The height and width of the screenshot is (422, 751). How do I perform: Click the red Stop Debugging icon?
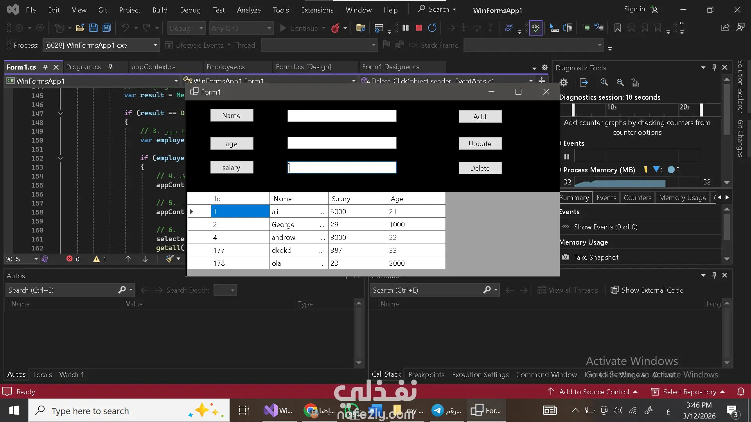[419, 28]
